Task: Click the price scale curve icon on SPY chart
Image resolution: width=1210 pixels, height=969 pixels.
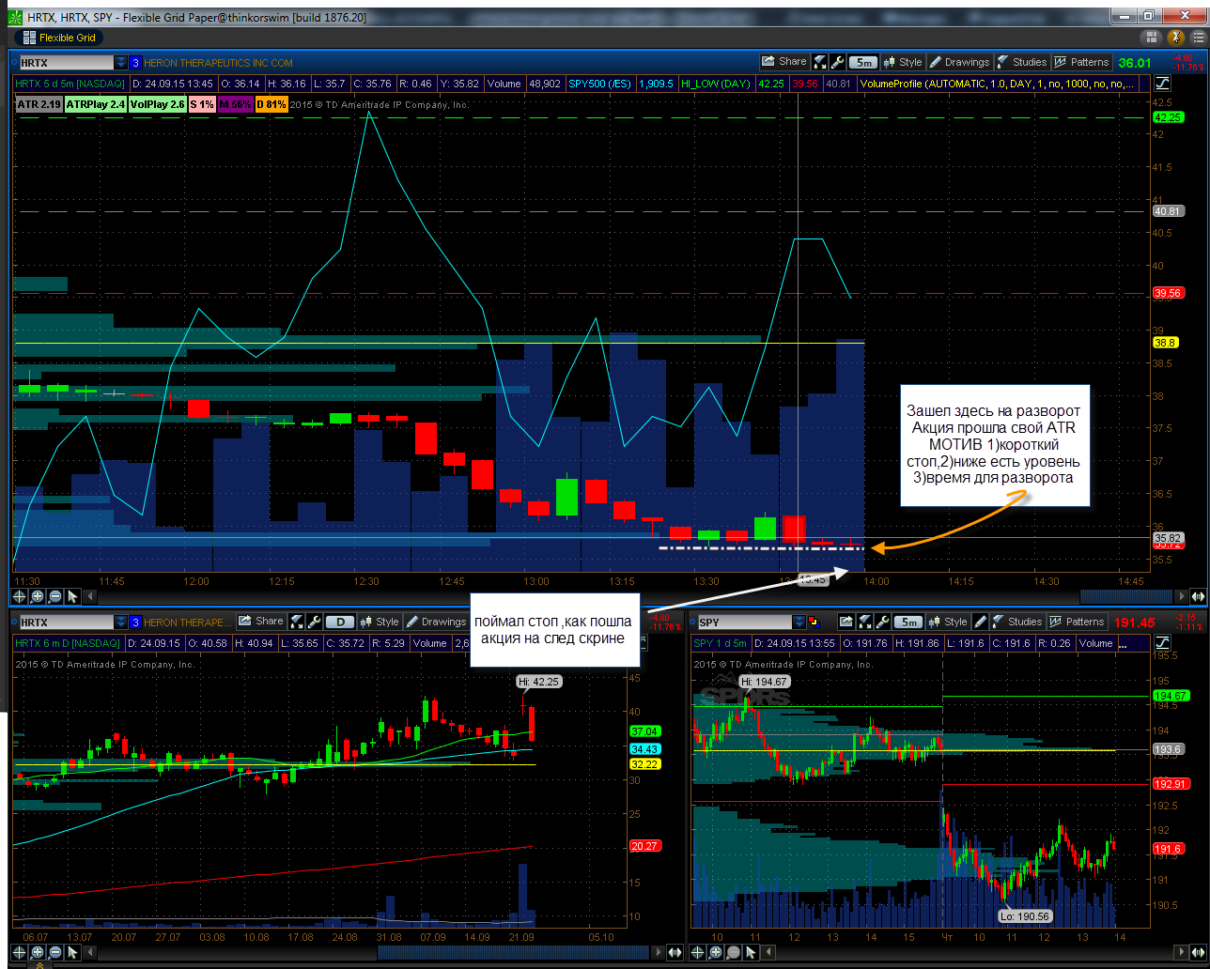Action: point(1163,643)
